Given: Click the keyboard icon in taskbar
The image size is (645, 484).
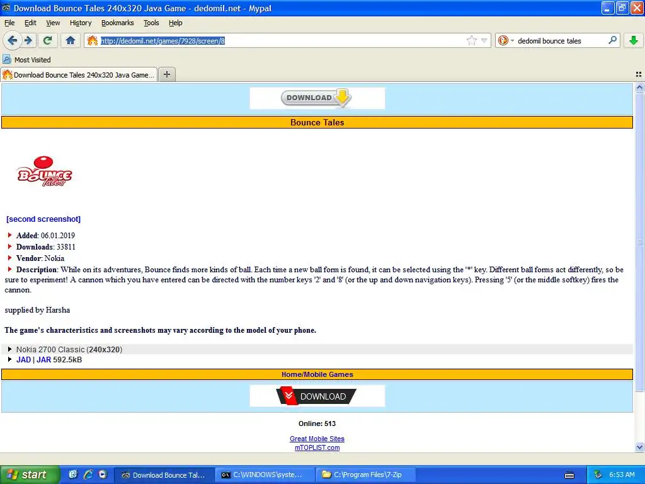Looking at the screenshot, I should 569,475.
